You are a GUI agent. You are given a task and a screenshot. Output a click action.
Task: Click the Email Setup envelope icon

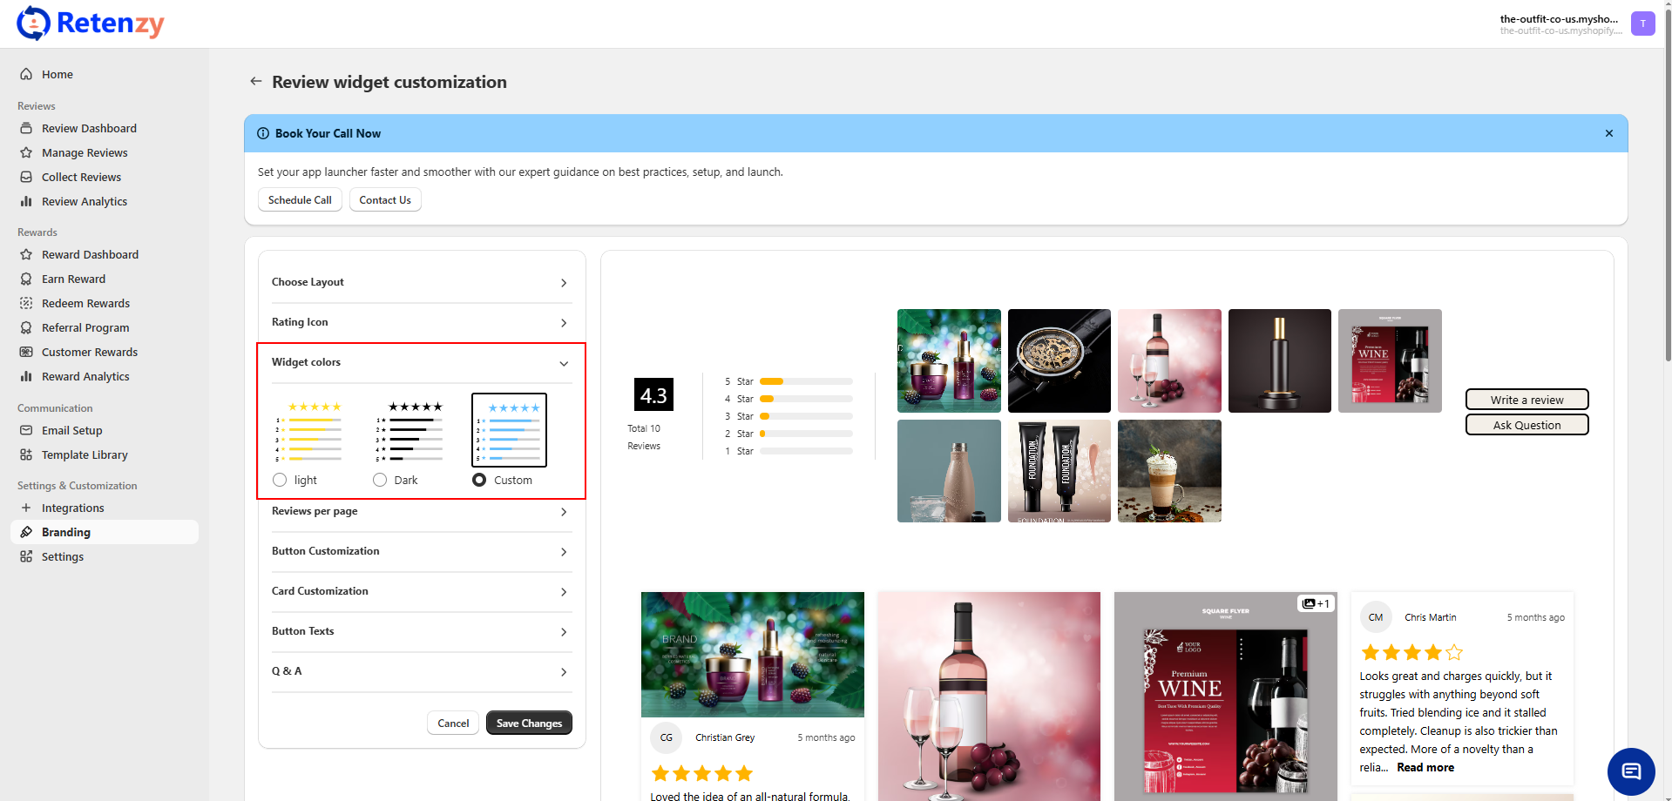(26, 430)
